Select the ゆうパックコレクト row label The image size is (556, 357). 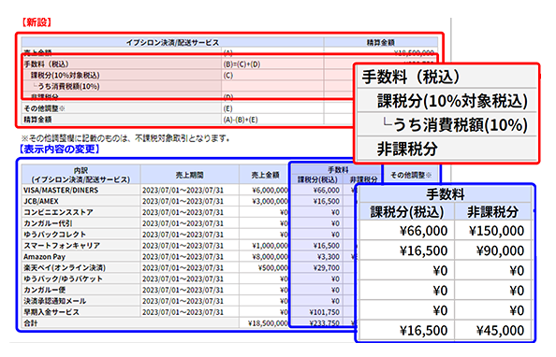(x=54, y=235)
